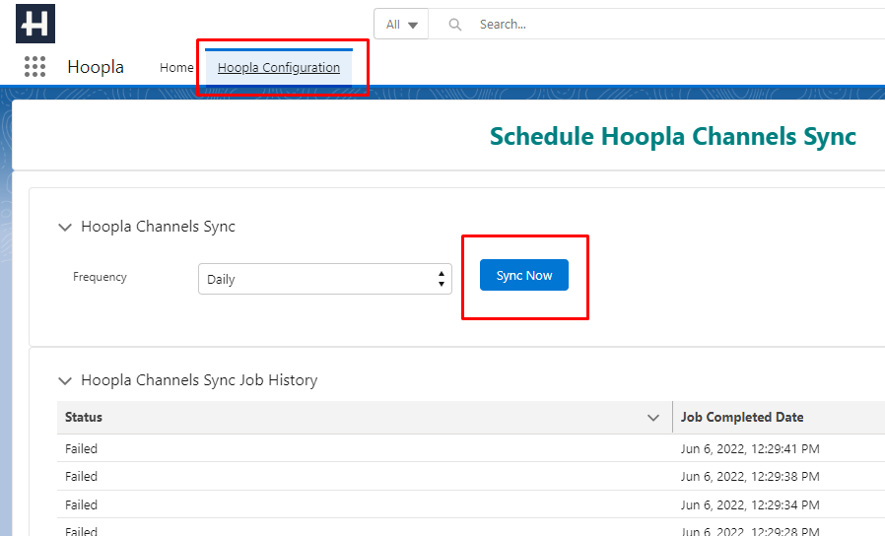Select the Hoopla Configuration tab

pos(279,68)
